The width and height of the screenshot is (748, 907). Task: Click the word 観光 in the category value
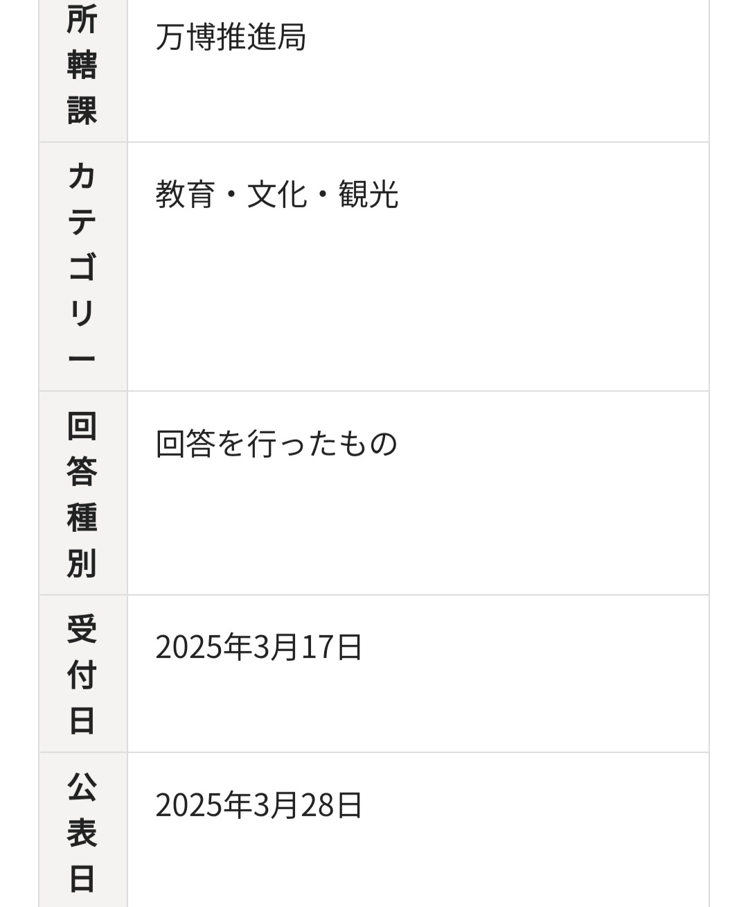368,194
